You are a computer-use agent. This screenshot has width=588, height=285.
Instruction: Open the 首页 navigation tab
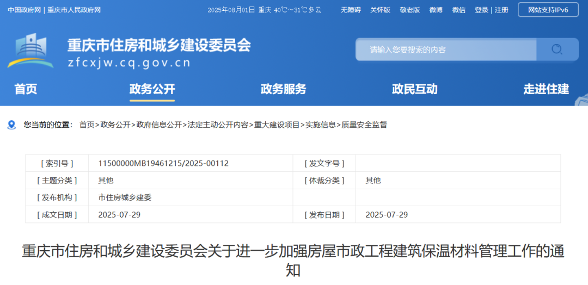(26, 89)
